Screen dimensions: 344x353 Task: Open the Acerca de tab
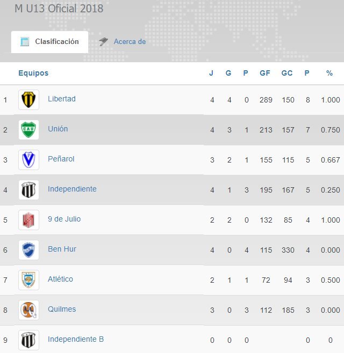tap(130, 42)
